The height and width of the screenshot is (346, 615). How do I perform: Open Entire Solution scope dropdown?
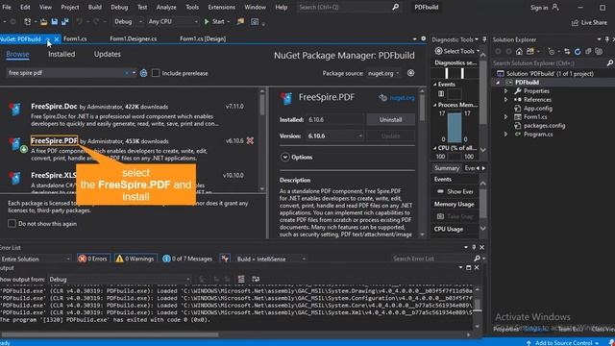[36, 259]
